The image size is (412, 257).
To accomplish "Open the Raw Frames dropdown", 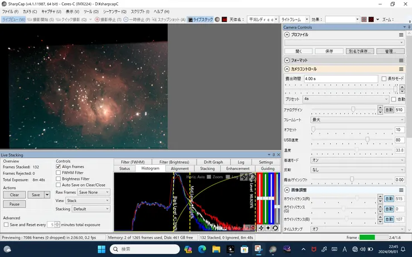I will tap(94, 192).
